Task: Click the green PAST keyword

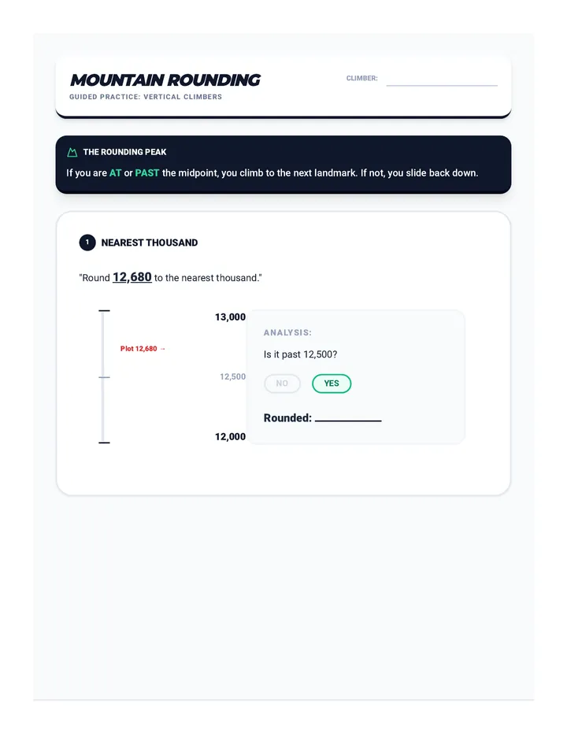Action: [x=147, y=172]
